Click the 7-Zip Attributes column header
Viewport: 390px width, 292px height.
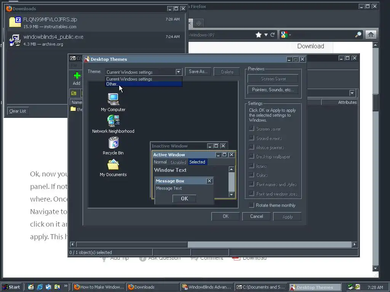click(x=339, y=102)
